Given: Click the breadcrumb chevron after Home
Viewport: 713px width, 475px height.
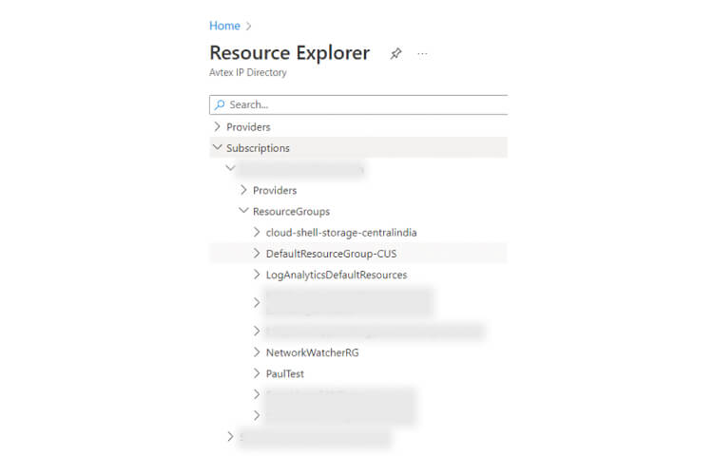Looking at the screenshot, I should (x=248, y=27).
